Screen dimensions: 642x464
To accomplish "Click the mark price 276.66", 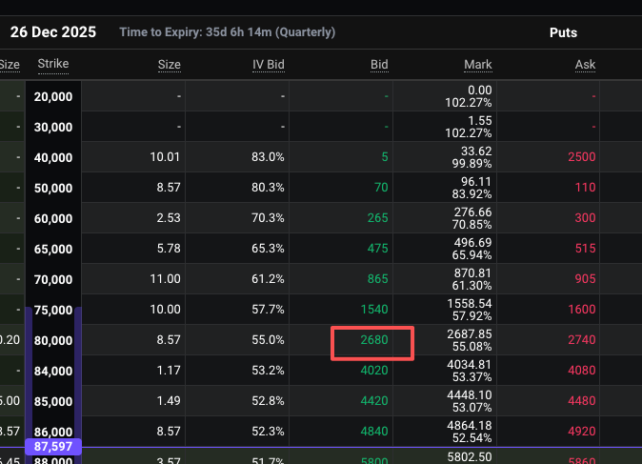I will 472,212.
